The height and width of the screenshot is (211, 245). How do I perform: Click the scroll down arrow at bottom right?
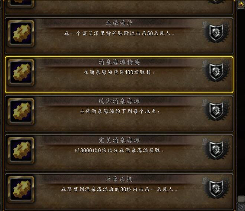tap(241, 207)
